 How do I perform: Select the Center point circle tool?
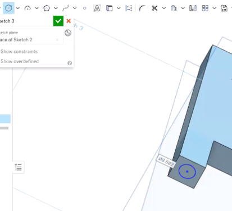(x=8, y=8)
